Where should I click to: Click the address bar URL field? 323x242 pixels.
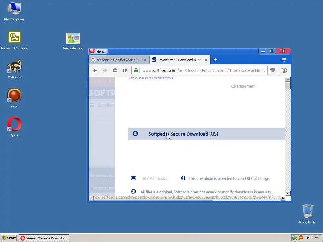pos(203,70)
